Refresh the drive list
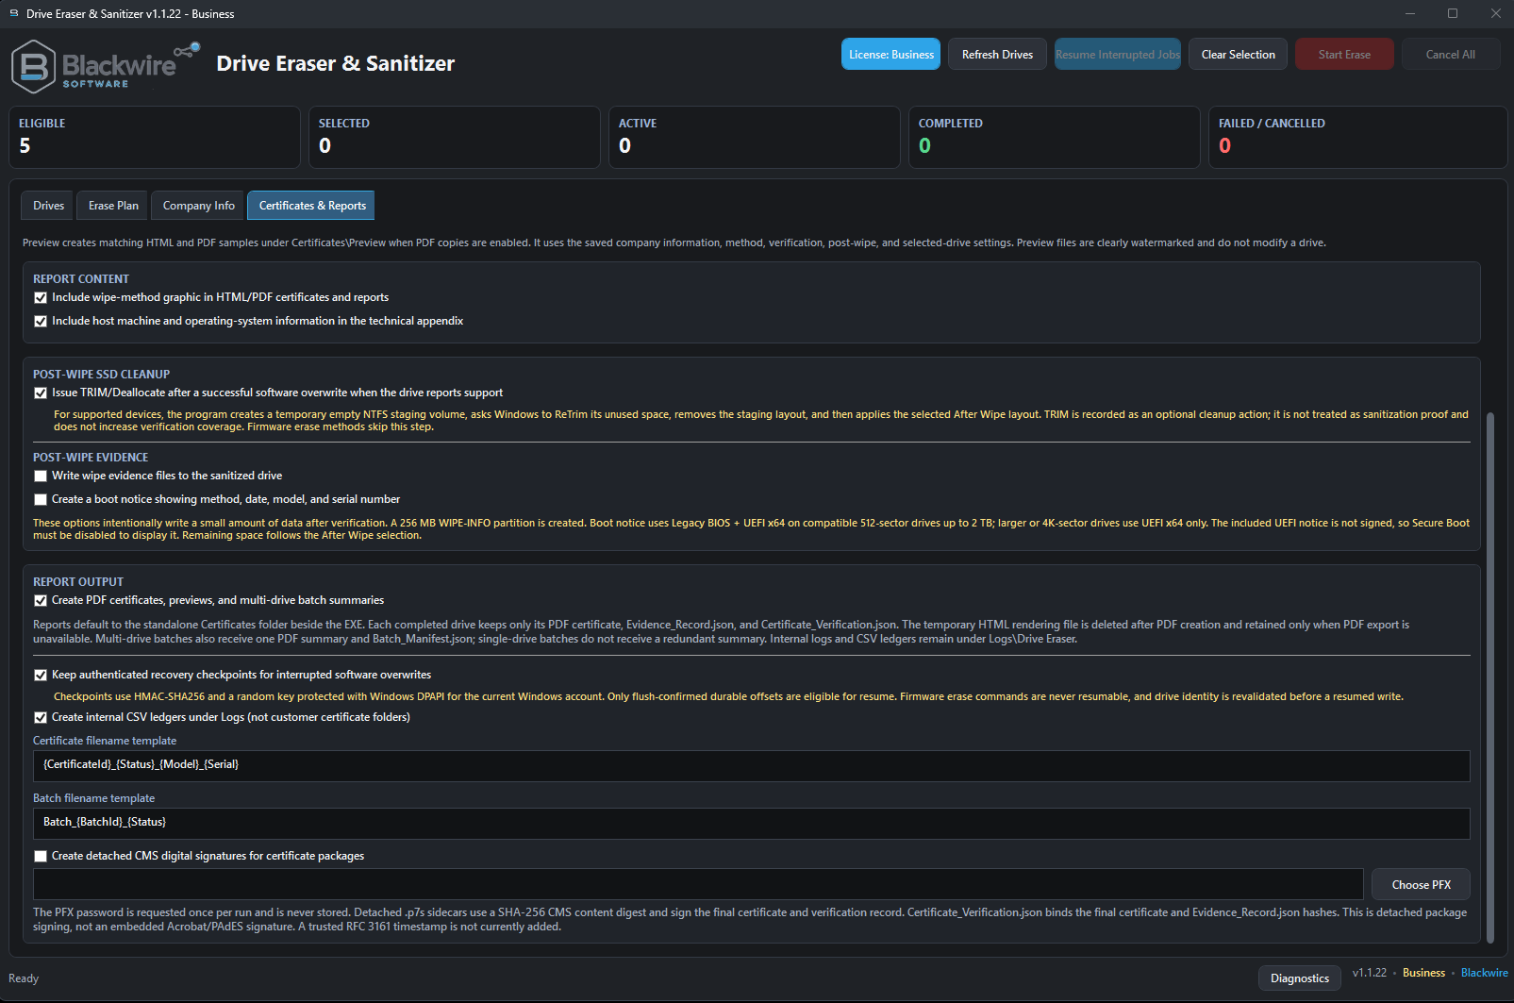 pyautogui.click(x=997, y=54)
